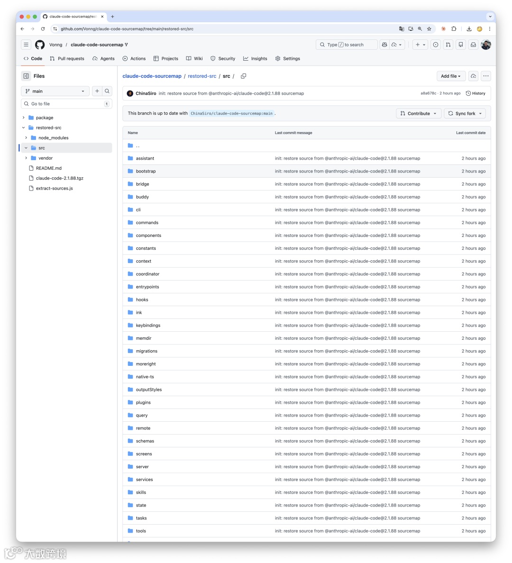This screenshot has height=563, width=512.
Task: Copy the path with the copy icon
Action: pyautogui.click(x=243, y=76)
